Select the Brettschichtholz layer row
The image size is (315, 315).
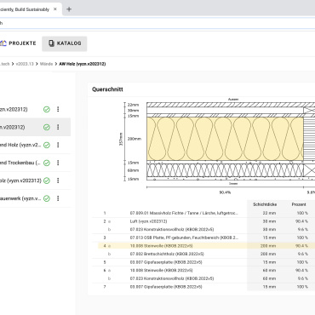click(x=206, y=254)
